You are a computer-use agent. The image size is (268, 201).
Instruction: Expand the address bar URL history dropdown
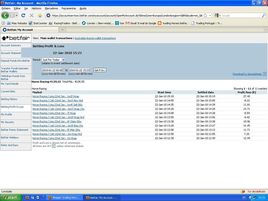point(210,15)
